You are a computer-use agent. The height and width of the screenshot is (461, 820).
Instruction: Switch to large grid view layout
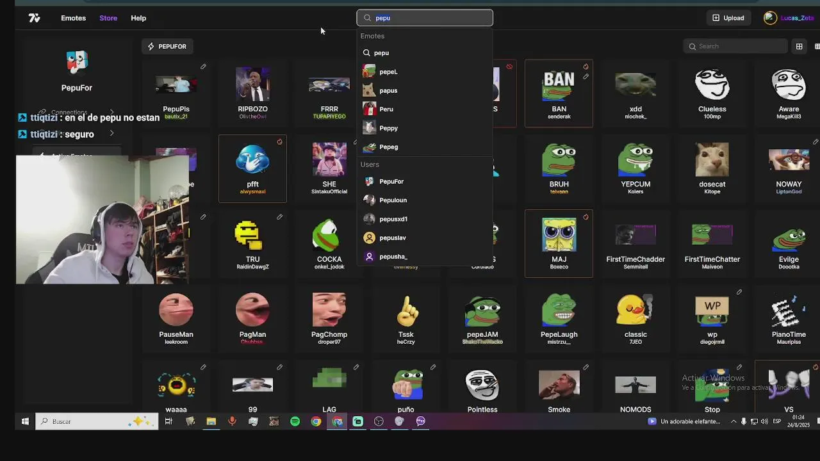click(x=799, y=46)
